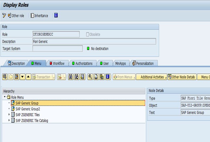Screen dimensions: 210x142
Task: Select the Transaction button
Action: pos(42,77)
